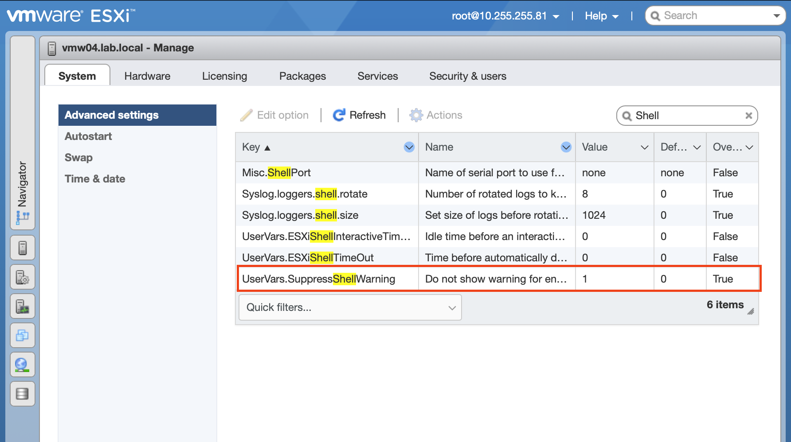This screenshot has height=442, width=791.
Task: Click the Edit option button
Action: pos(274,115)
